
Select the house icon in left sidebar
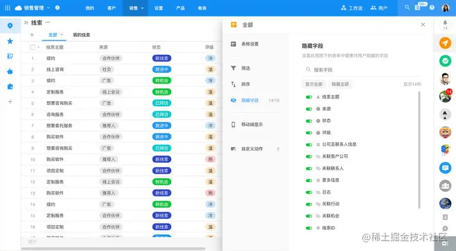(x=10, y=87)
